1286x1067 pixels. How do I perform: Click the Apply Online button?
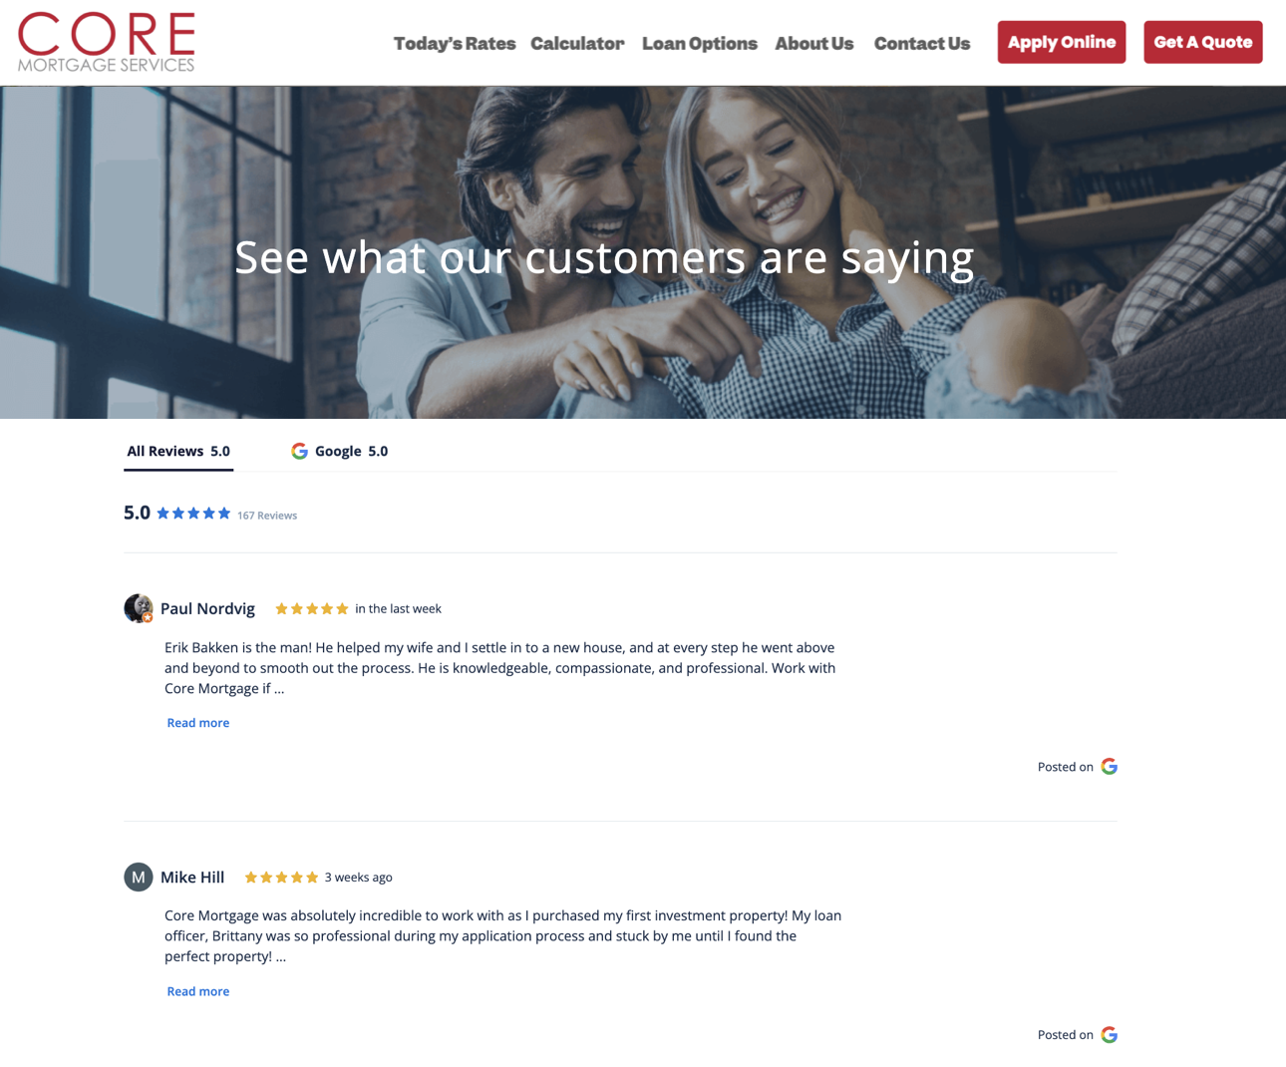click(1062, 42)
